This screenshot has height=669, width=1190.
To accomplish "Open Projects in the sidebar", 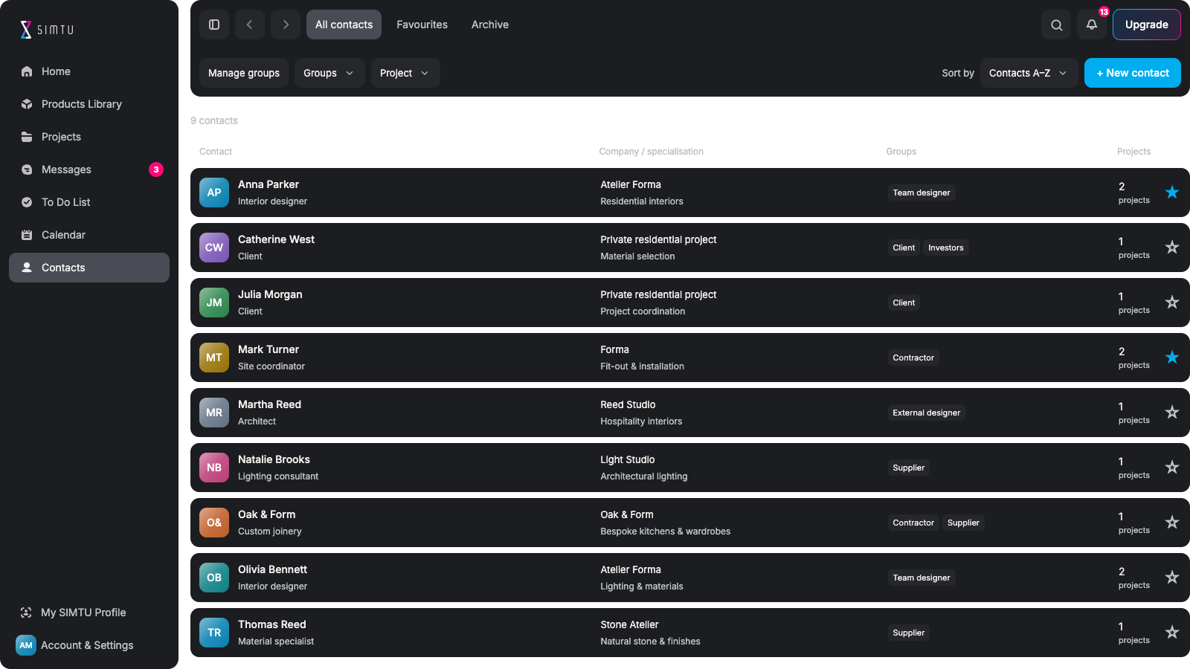I will pyautogui.click(x=89, y=137).
